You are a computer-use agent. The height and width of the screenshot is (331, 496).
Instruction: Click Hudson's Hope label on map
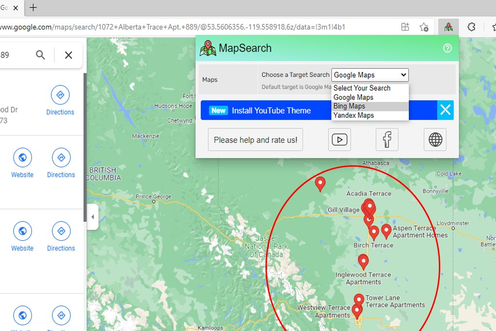[x=173, y=106]
